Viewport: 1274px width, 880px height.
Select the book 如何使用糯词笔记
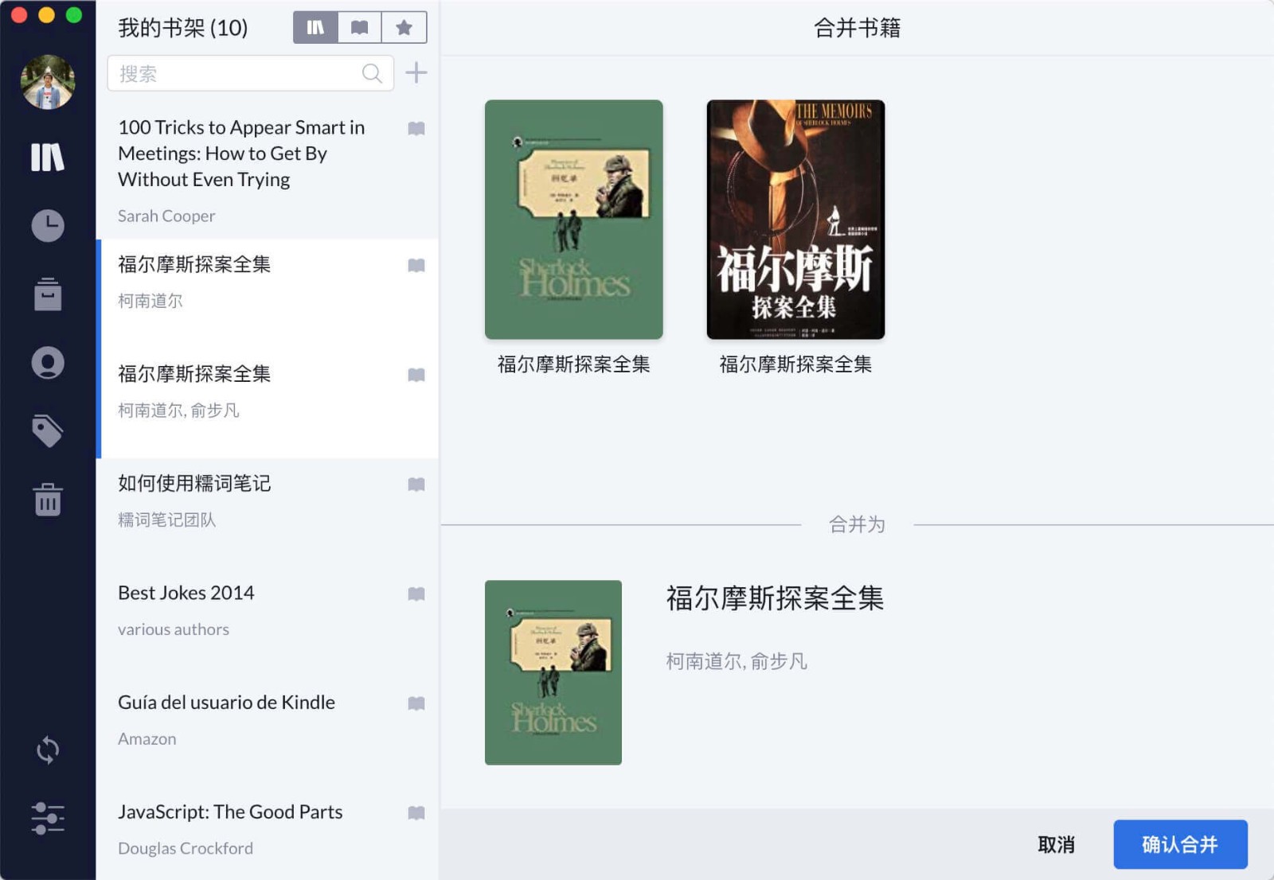coord(268,513)
